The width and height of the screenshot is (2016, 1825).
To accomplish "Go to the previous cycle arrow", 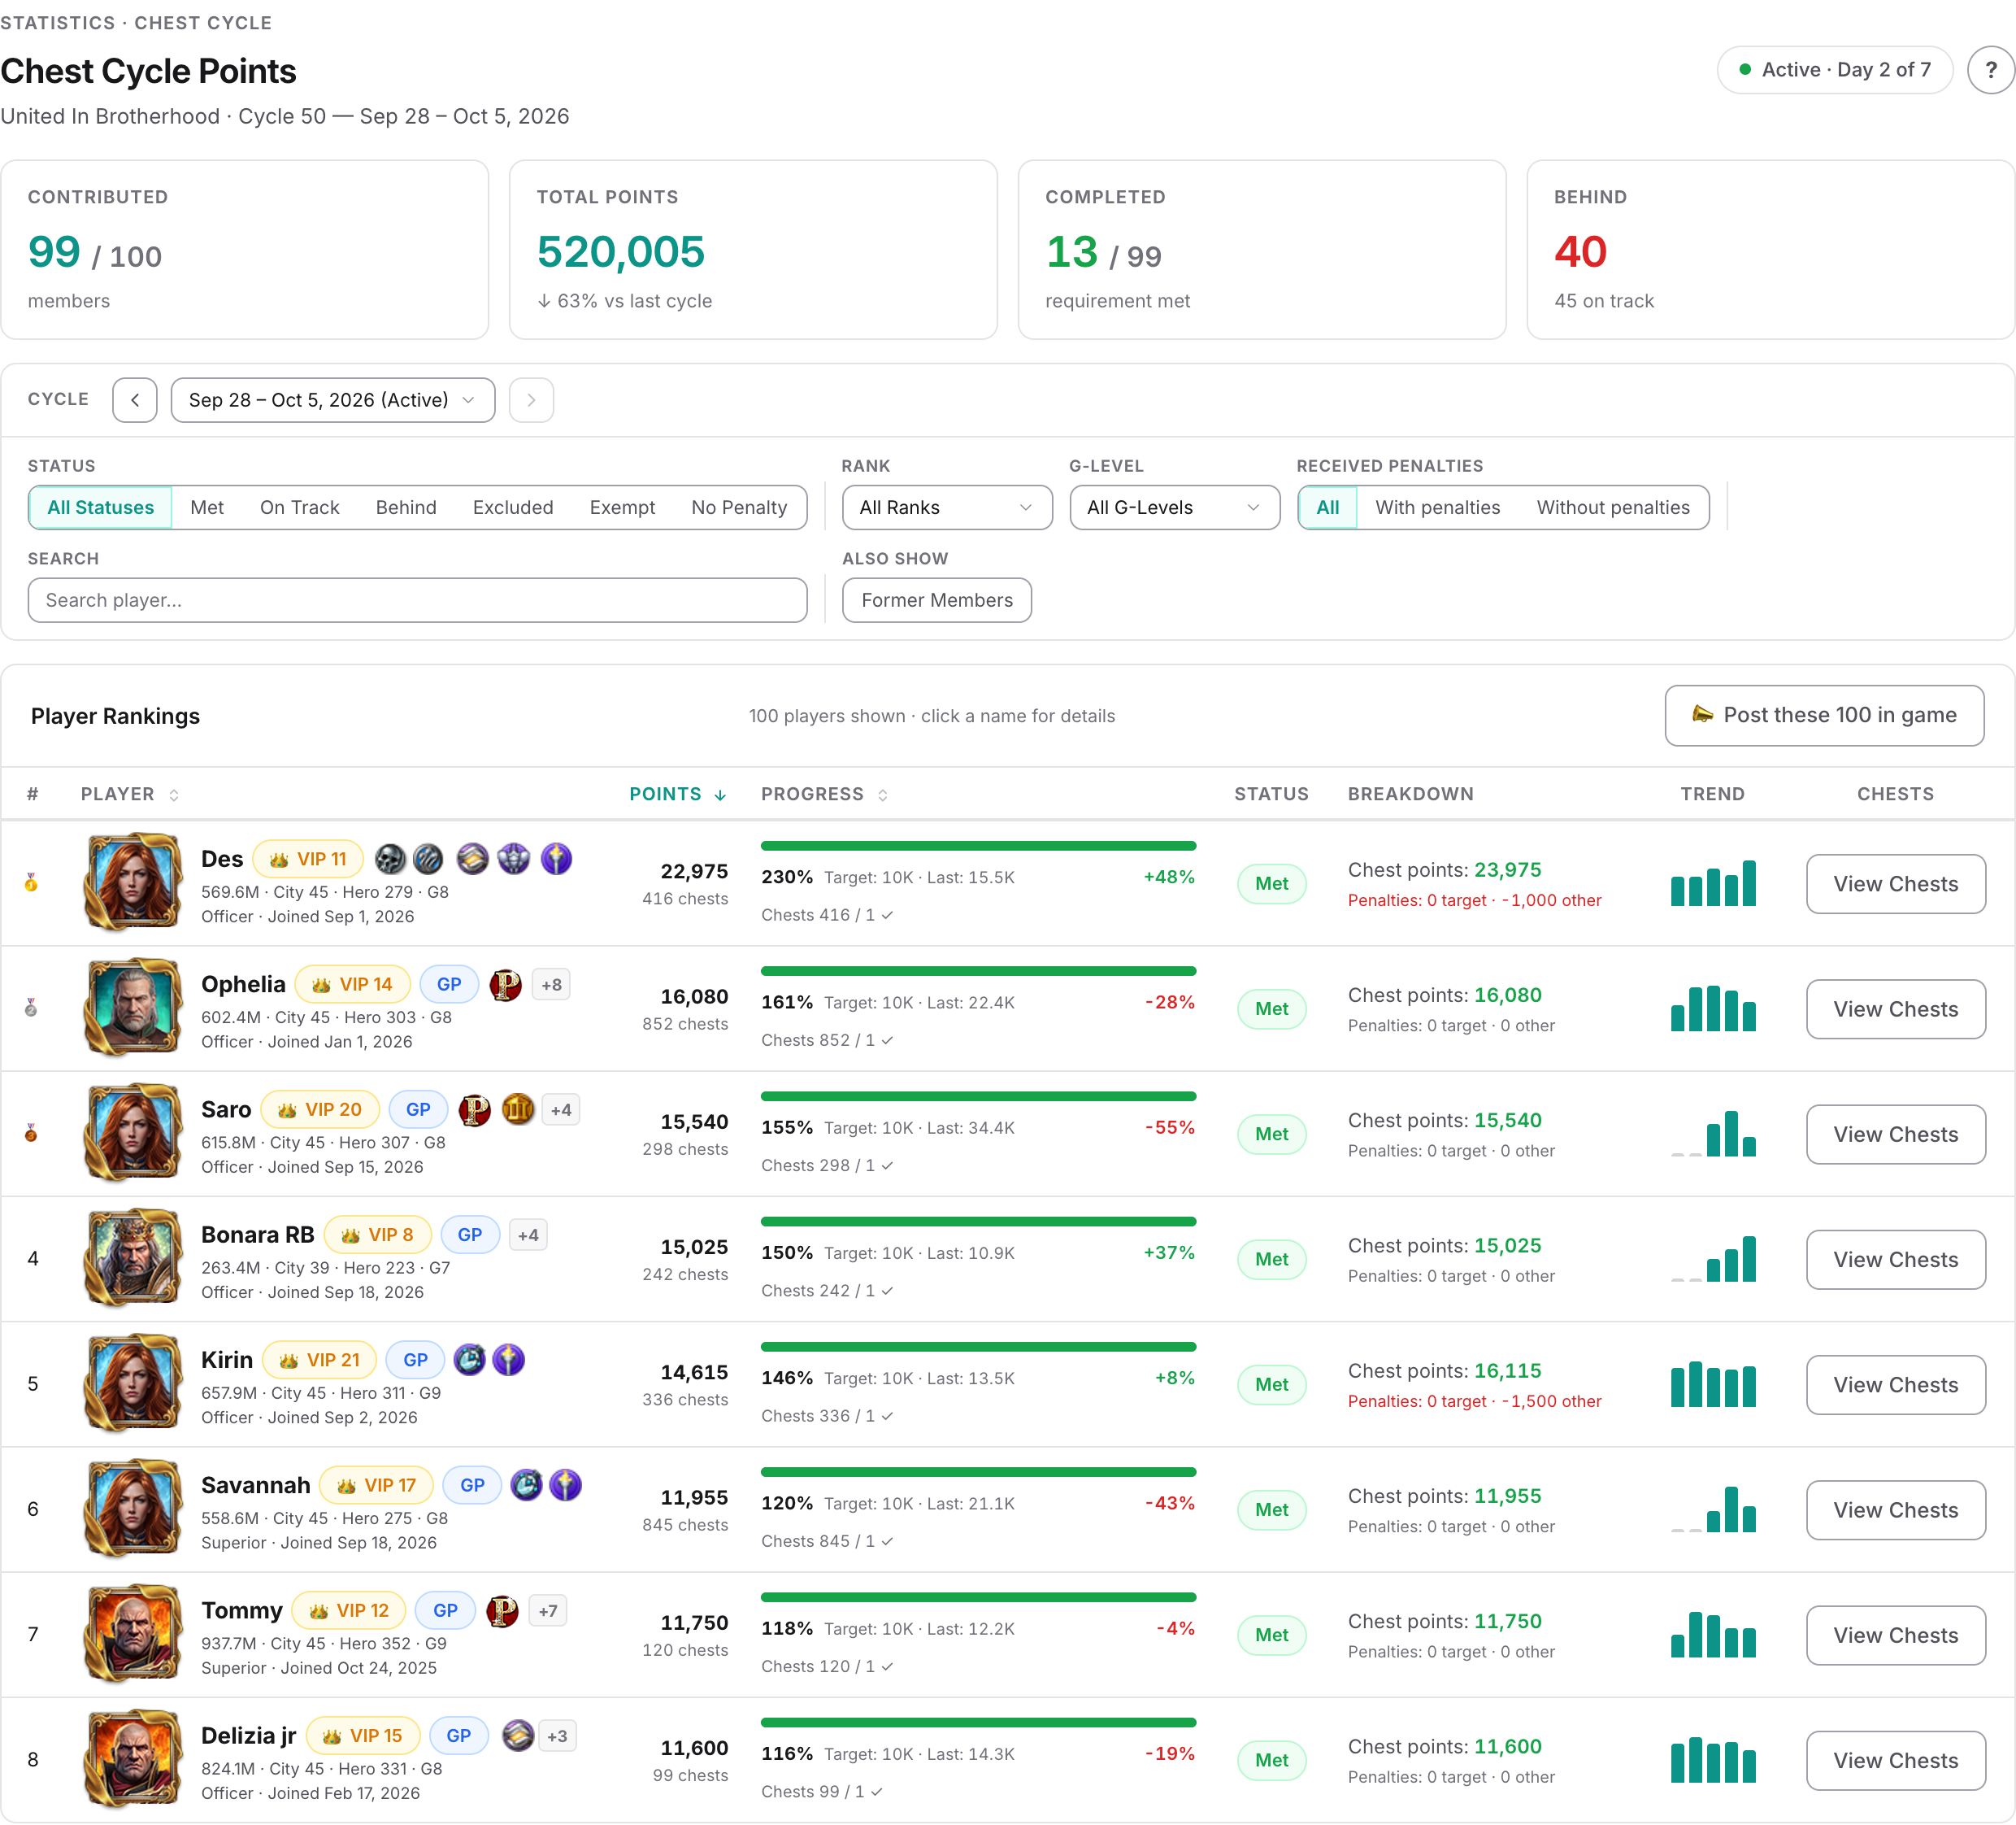I will point(135,400).
